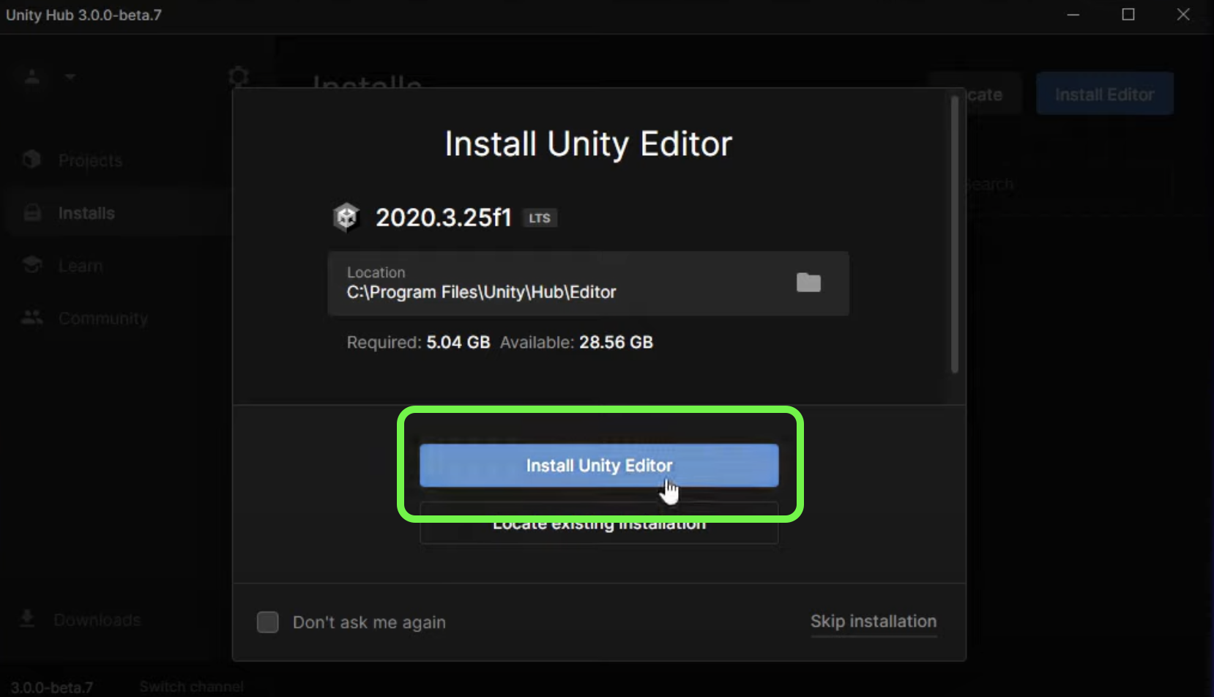Click the Required 5.04 GB value
This screenshot has width=1214, height=697.
pyautogui.click(x=458, y=343)
